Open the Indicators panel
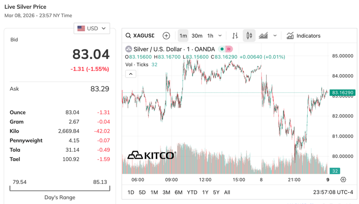Image resolution: width=359 pixels, height=204 pixels. (x=304, y=35)
